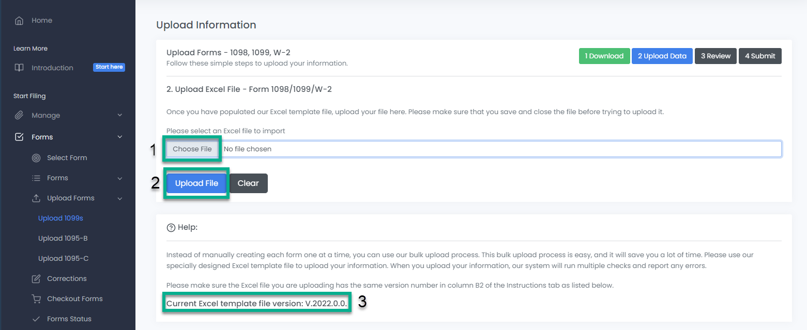Click the Manage paperclip icon
Viewport: 807px width, 330px height.
(19, 115)
